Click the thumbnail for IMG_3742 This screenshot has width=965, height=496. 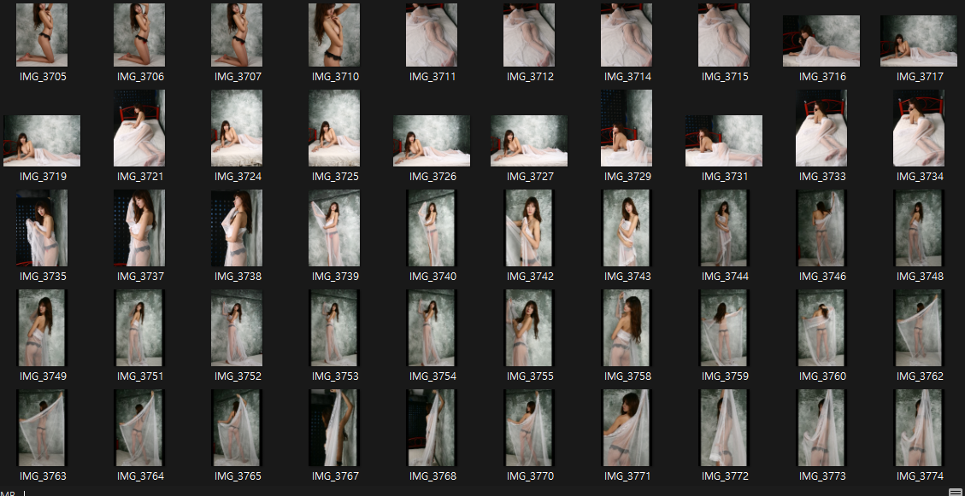coord(528,228)
